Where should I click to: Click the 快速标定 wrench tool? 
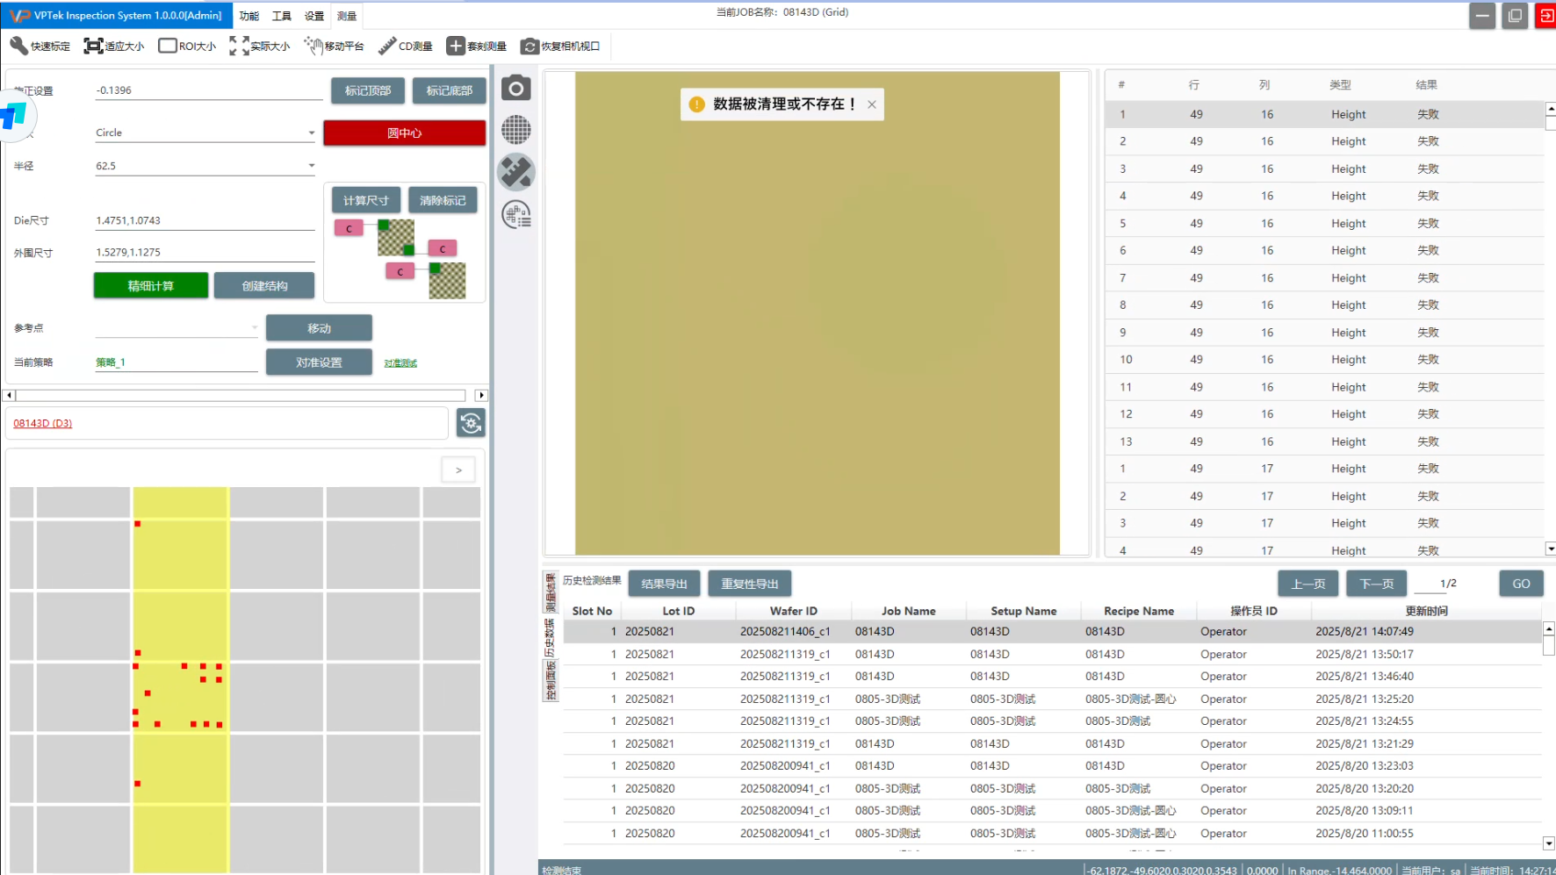pyautogui.click(x=19, y=46)
